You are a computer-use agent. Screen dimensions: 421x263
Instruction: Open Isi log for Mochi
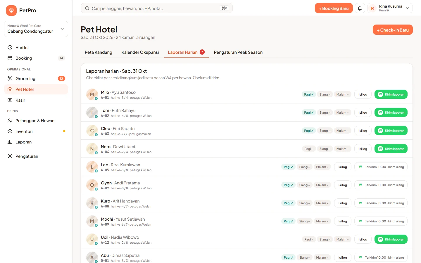pyautogui.click(x=343, y=221)
